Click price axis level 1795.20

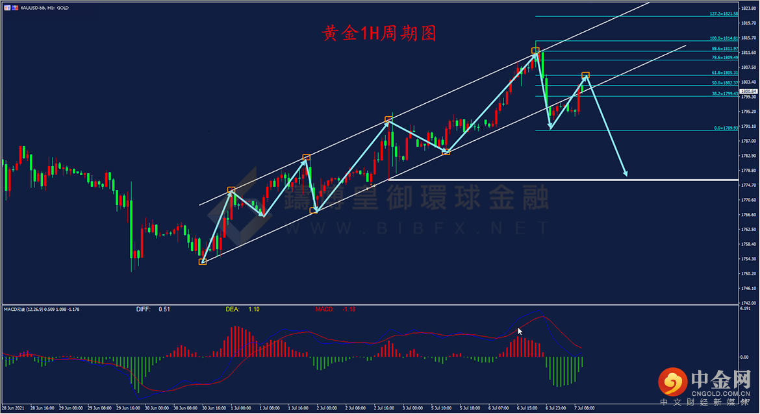pyautogui.click(x=748, y=111)
